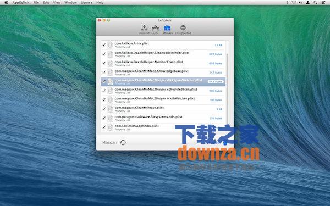Click size value of scheduledScan.plist row

[216, 91]
